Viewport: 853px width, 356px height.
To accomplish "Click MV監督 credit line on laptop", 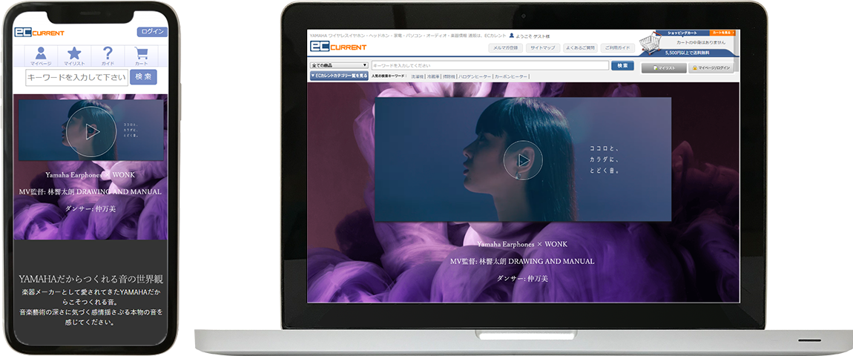I will (x=522, y=261).
